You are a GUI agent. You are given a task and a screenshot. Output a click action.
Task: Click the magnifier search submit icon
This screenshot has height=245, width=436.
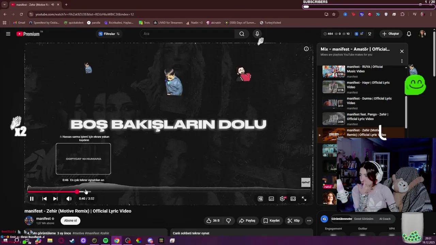point(242,34)
